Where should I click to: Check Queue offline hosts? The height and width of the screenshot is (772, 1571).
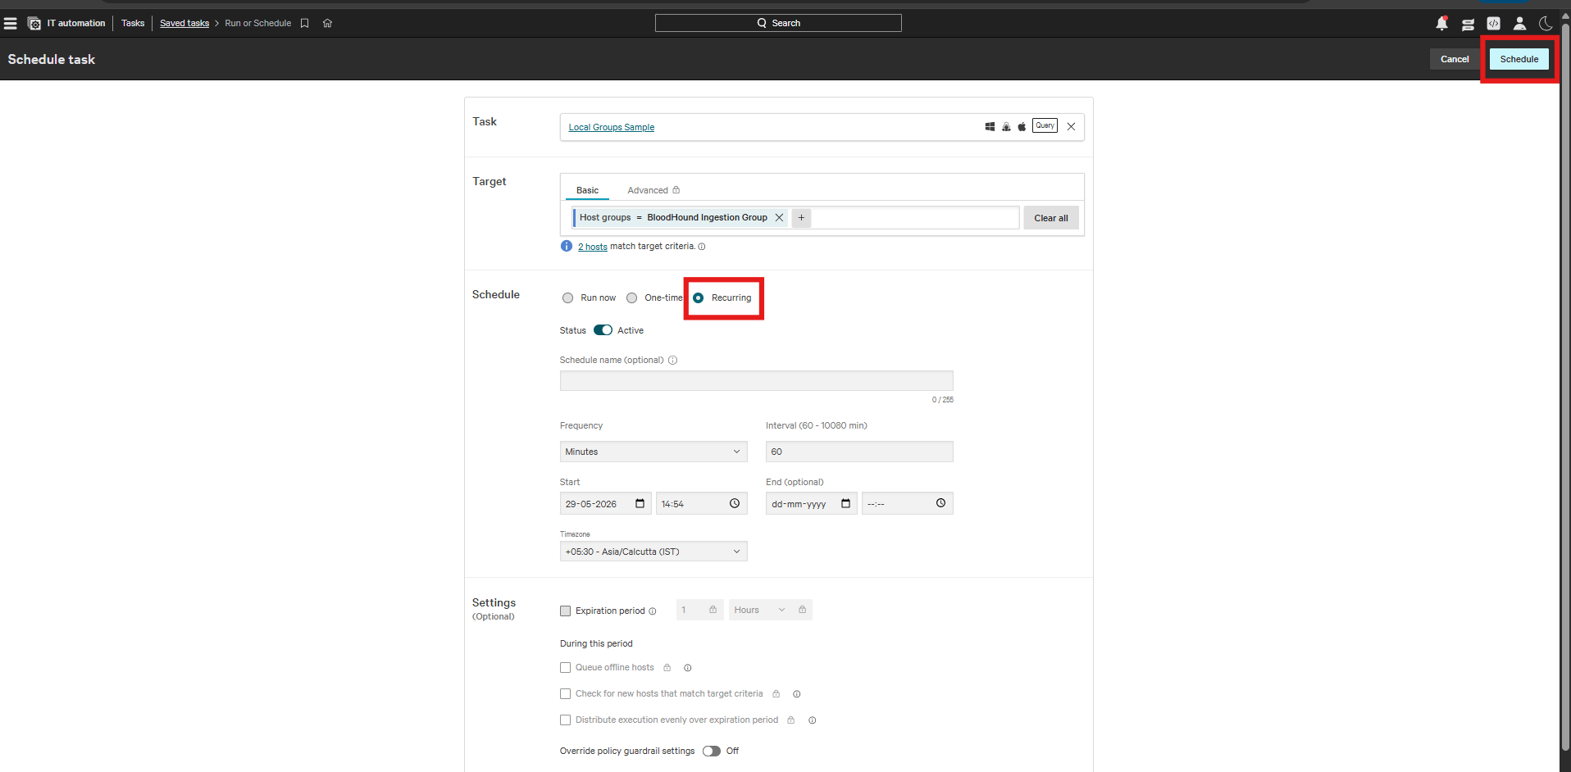point(565,667)
